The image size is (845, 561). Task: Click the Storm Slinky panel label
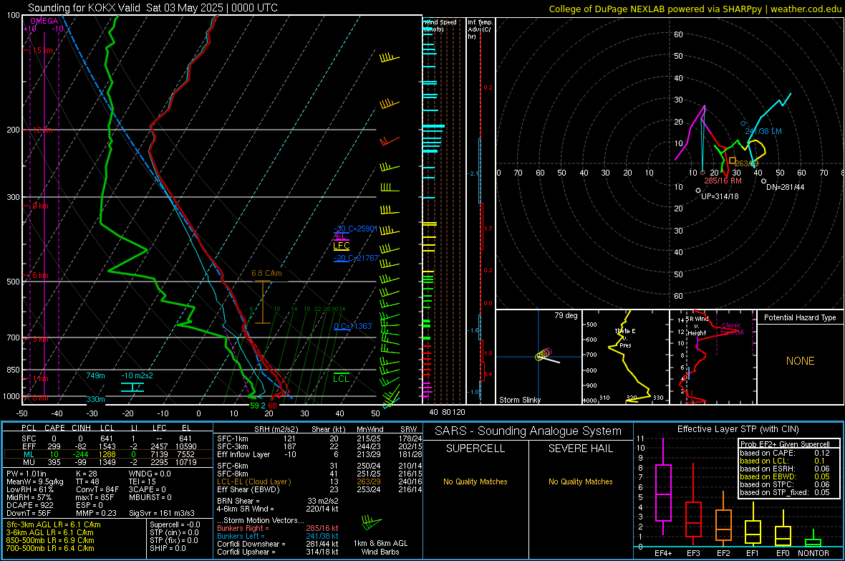click(x=519, y=400)
